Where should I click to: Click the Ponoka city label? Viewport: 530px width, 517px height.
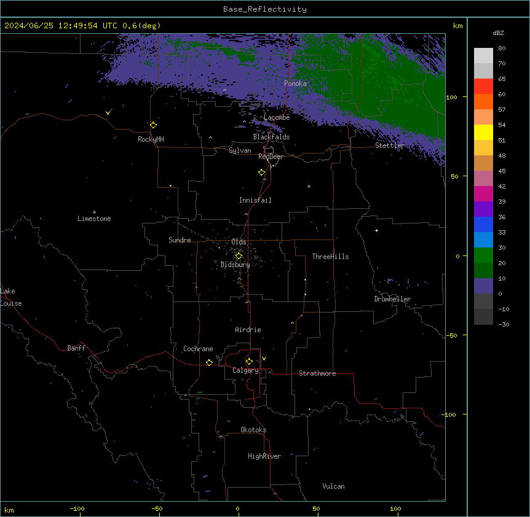295,84
